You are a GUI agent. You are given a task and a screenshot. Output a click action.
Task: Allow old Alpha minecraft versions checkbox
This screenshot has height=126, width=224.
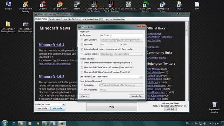click(82, 72)
